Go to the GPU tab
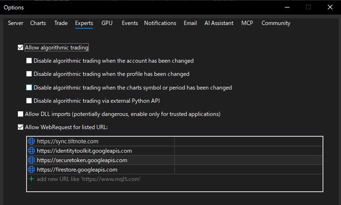Image resolution: width=341 pixels, height=205 pixels. coord(107,23)
